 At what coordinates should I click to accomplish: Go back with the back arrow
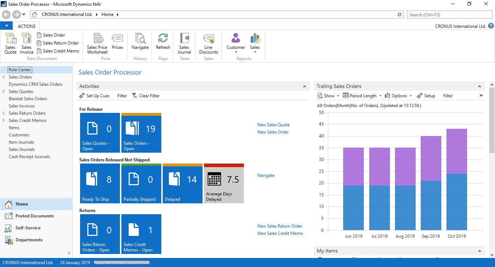point(7,14)
